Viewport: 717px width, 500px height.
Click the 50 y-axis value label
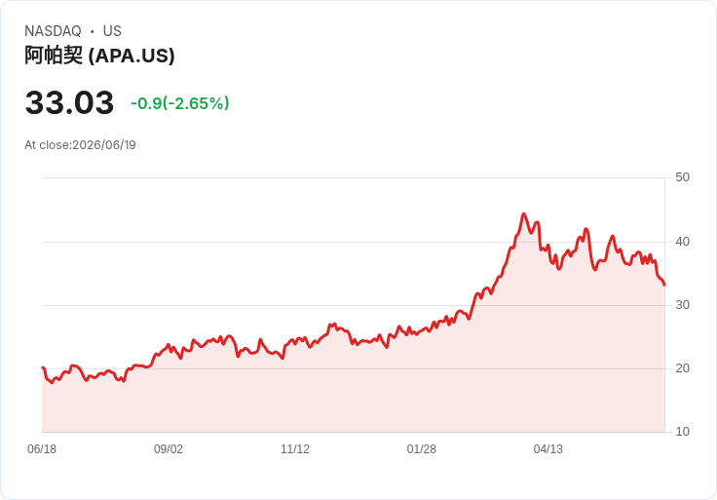tap(682, 177)
